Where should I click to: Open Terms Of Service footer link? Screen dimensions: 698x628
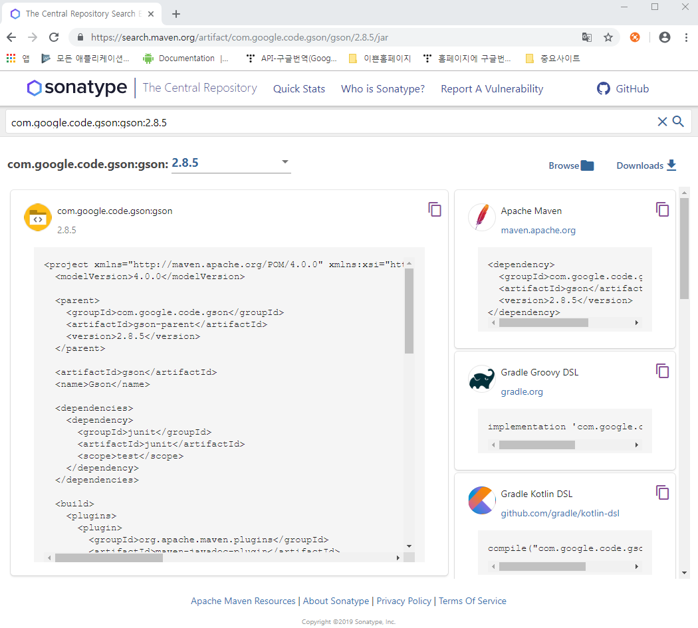click(472, 601)
